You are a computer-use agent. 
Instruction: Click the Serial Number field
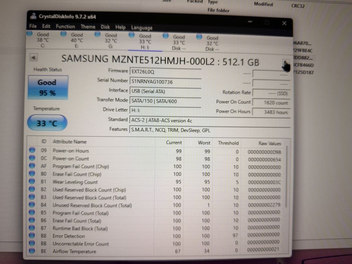[x=166, y=82]
